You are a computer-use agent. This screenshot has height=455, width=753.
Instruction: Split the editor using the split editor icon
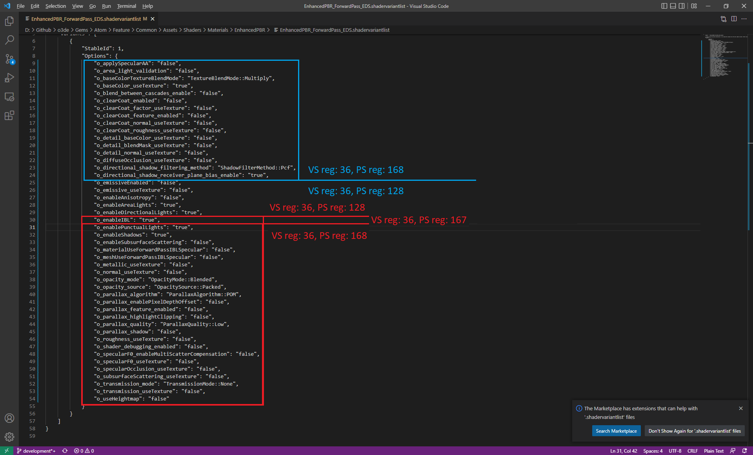tap(734, 18)
